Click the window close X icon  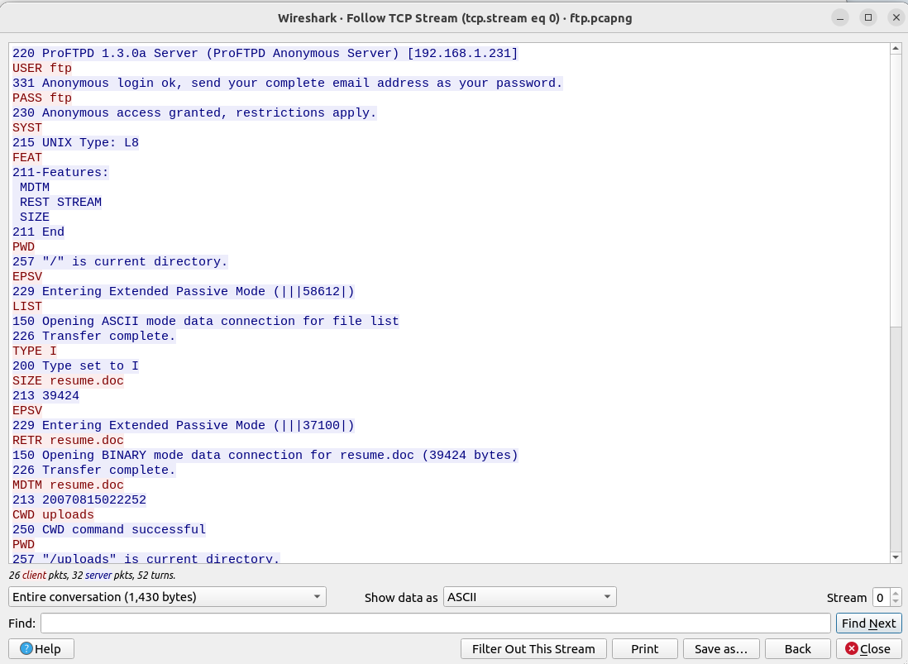click(896, 18)
